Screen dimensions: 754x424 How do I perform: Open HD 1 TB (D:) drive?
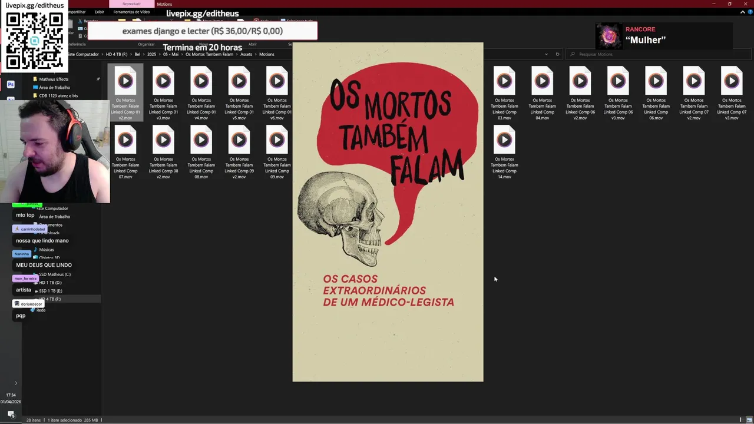(x=50, y=283)
